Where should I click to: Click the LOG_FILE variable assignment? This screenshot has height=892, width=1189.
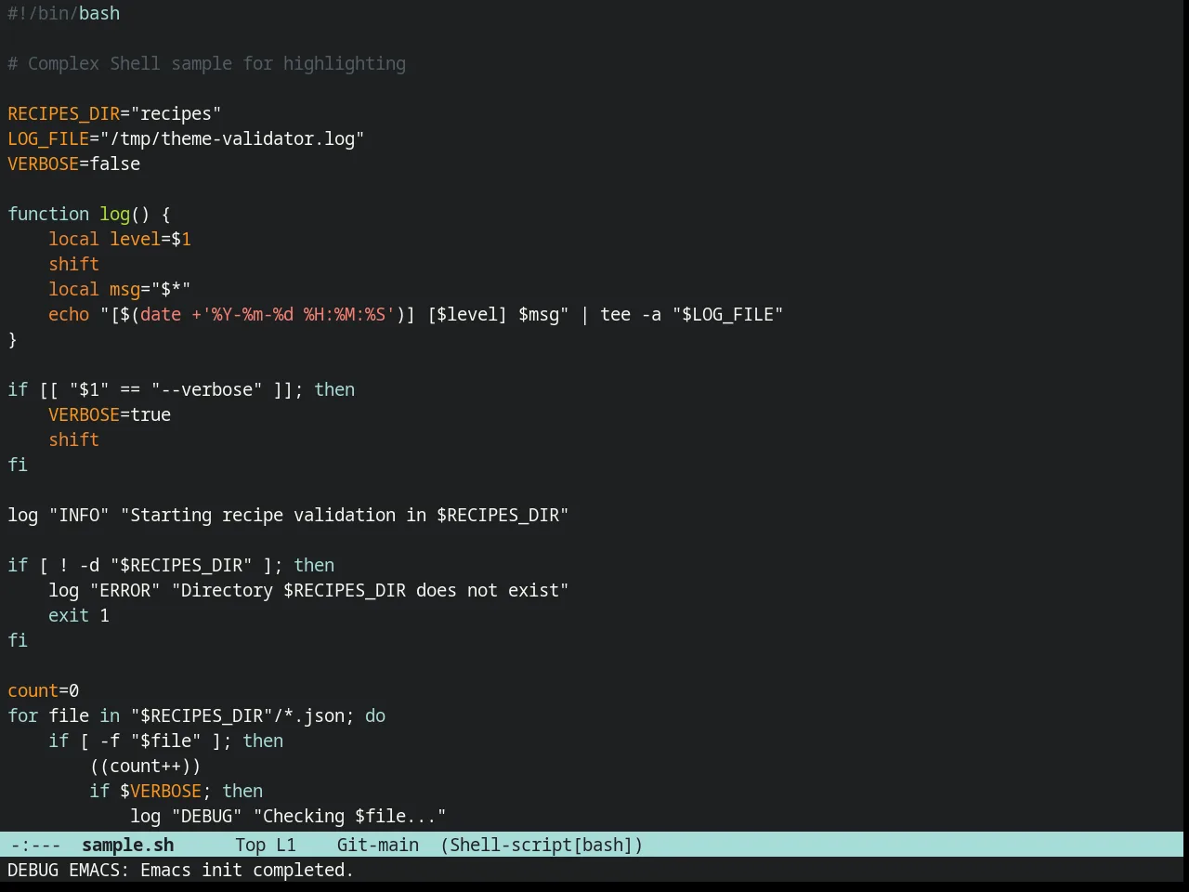(186, 138)
